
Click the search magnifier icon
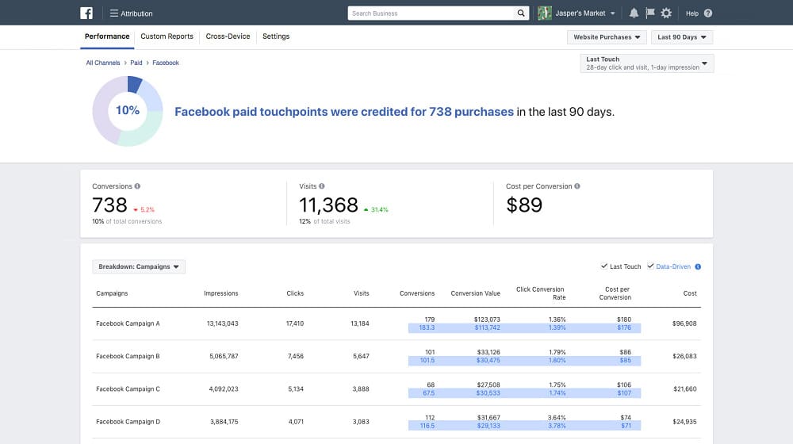pyautogui.click(x=521, y=13)
